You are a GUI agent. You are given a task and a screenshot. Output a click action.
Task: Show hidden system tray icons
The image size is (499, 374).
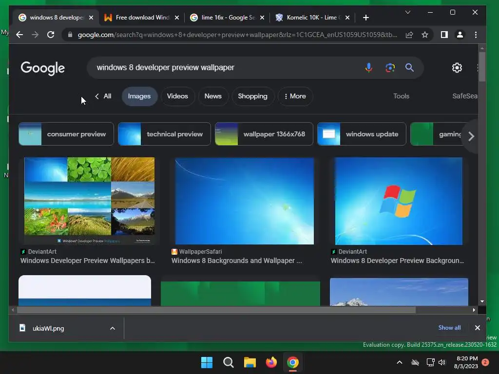tap(400, 362)
